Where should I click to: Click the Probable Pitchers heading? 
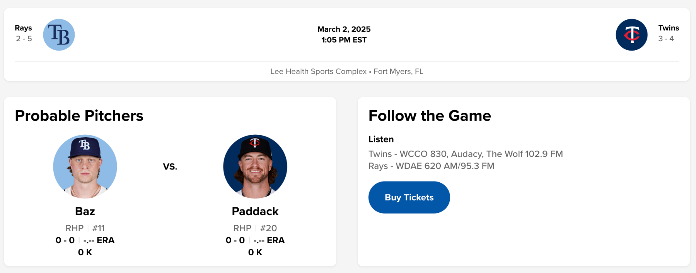click(79, 116)
